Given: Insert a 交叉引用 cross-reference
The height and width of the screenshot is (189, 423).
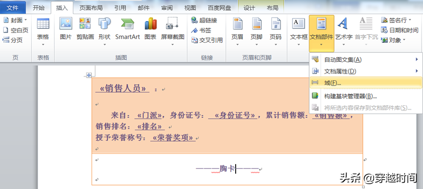Looking at the screenshot, I should 207,40.
